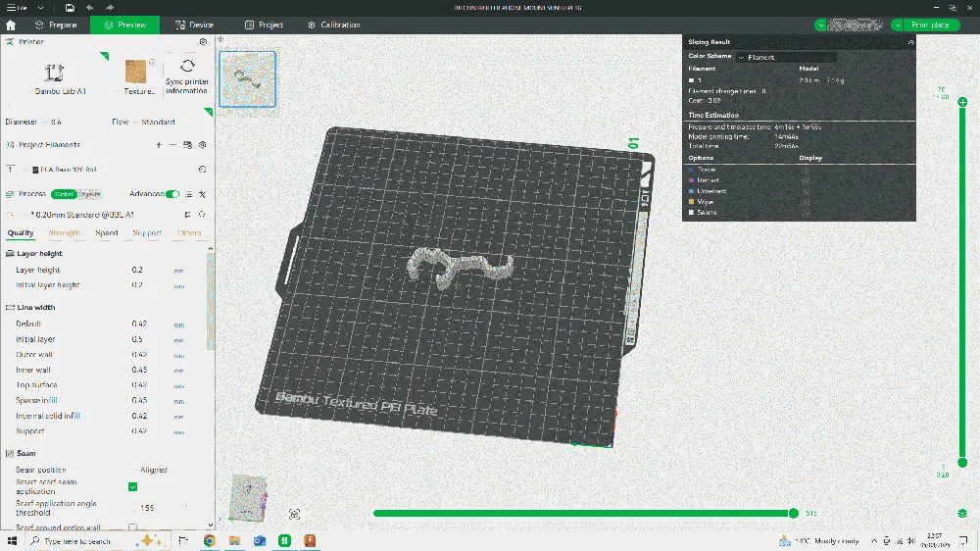Open file menu dropdown arrow in title bar

click(x=40, y=8)
